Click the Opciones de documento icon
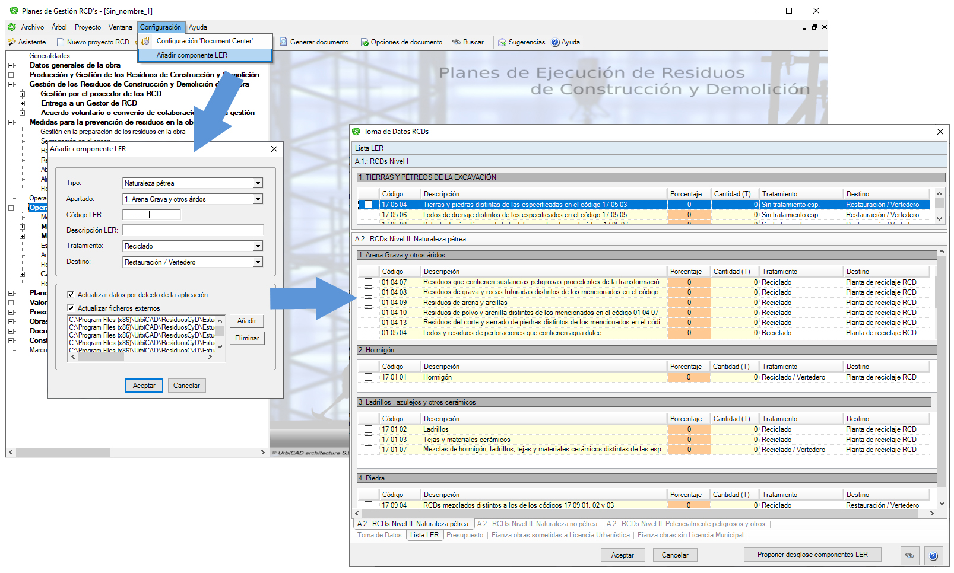 click(365, 42)
